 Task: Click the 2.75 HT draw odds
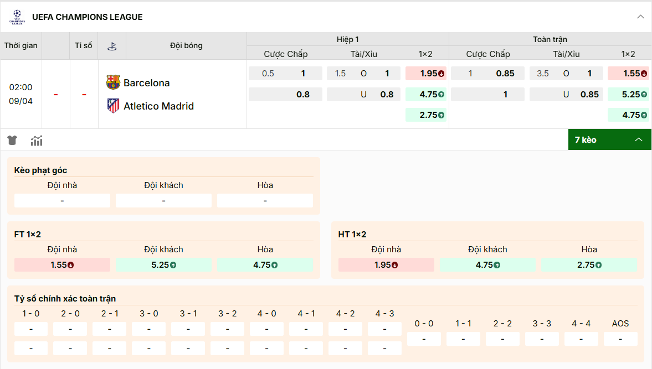(589, 265)
